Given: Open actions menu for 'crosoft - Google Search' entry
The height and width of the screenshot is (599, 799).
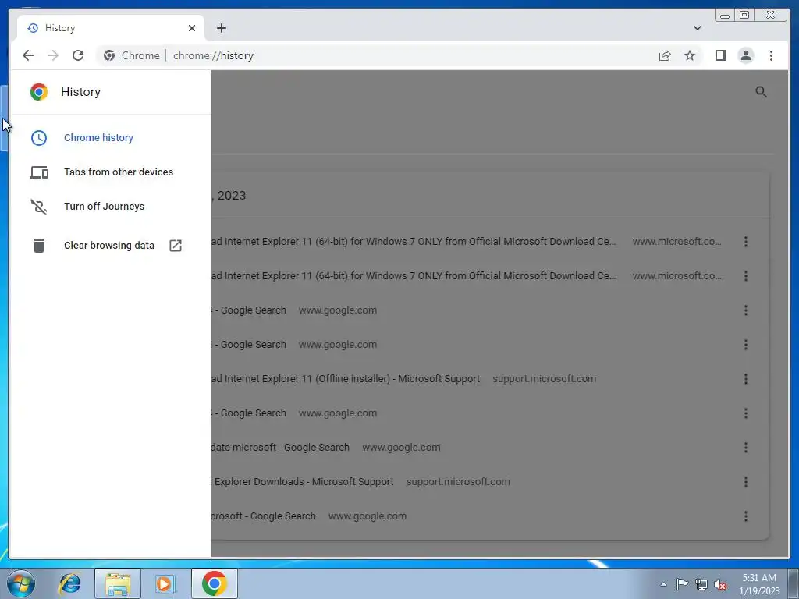Looking at the screenshot, I should (746, 516).
